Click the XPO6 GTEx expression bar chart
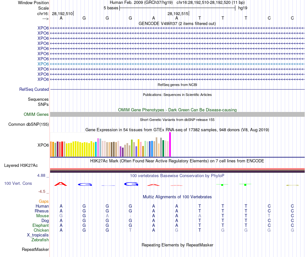Viewport: 305px width, 257px height. point(110,145)
